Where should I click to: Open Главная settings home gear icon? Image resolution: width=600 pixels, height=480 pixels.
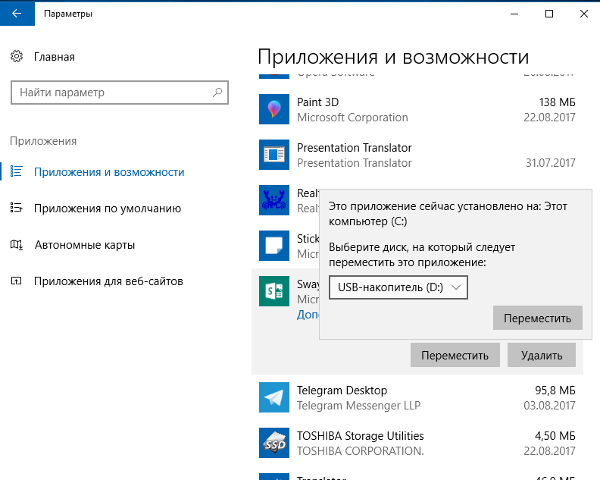pyautogui.click(x=17, y=56)
